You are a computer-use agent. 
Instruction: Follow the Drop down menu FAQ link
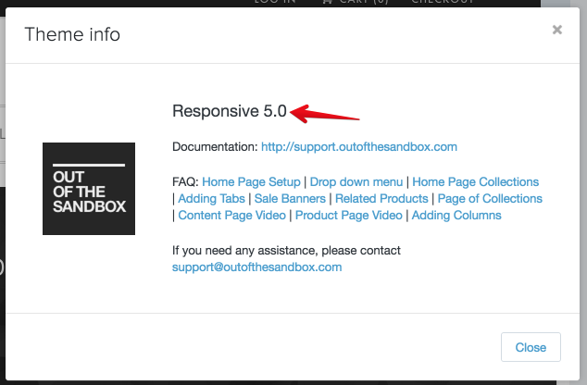[x=357, y=182]
